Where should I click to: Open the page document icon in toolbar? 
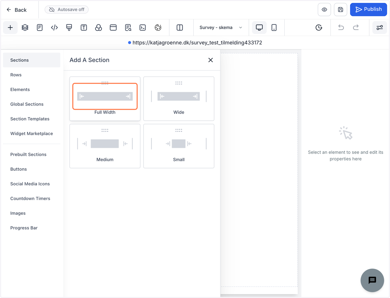(x=40, y=28)
